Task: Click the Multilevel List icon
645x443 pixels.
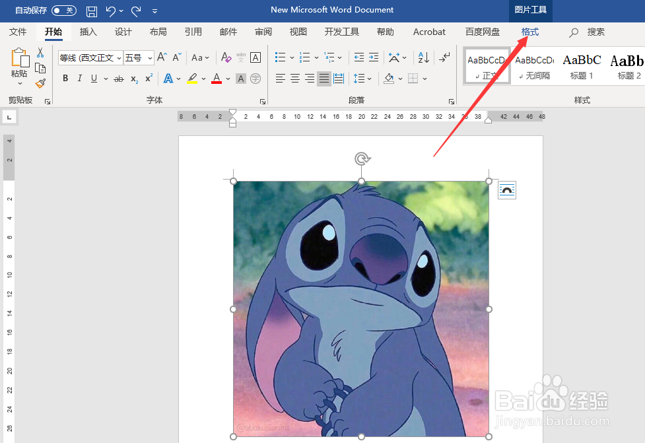Action: click(x=329, y=57)
